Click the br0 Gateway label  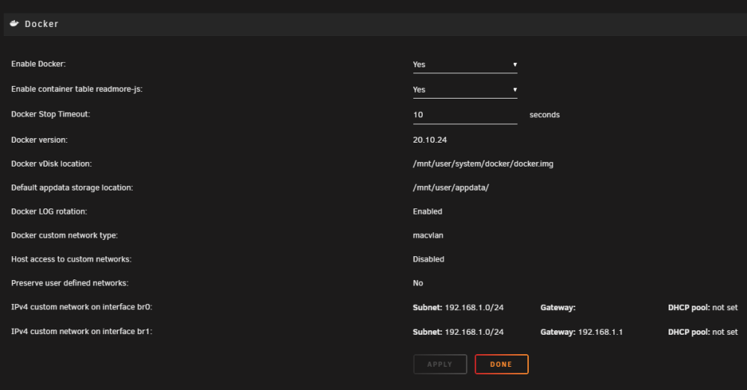tap(558, 308)
